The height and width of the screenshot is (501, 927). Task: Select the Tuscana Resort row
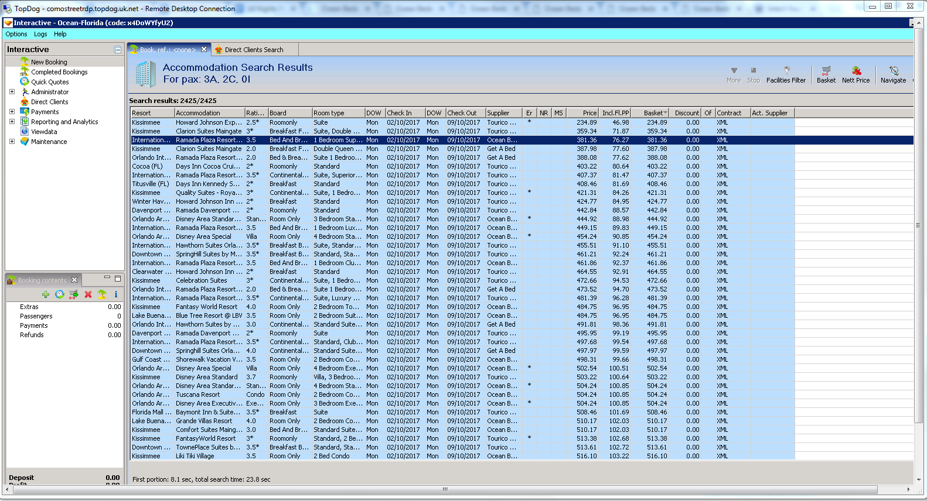[x=463, y=394]
